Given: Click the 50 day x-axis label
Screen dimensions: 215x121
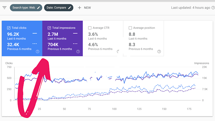Looking at the screenshot, I should pos(64,109).
